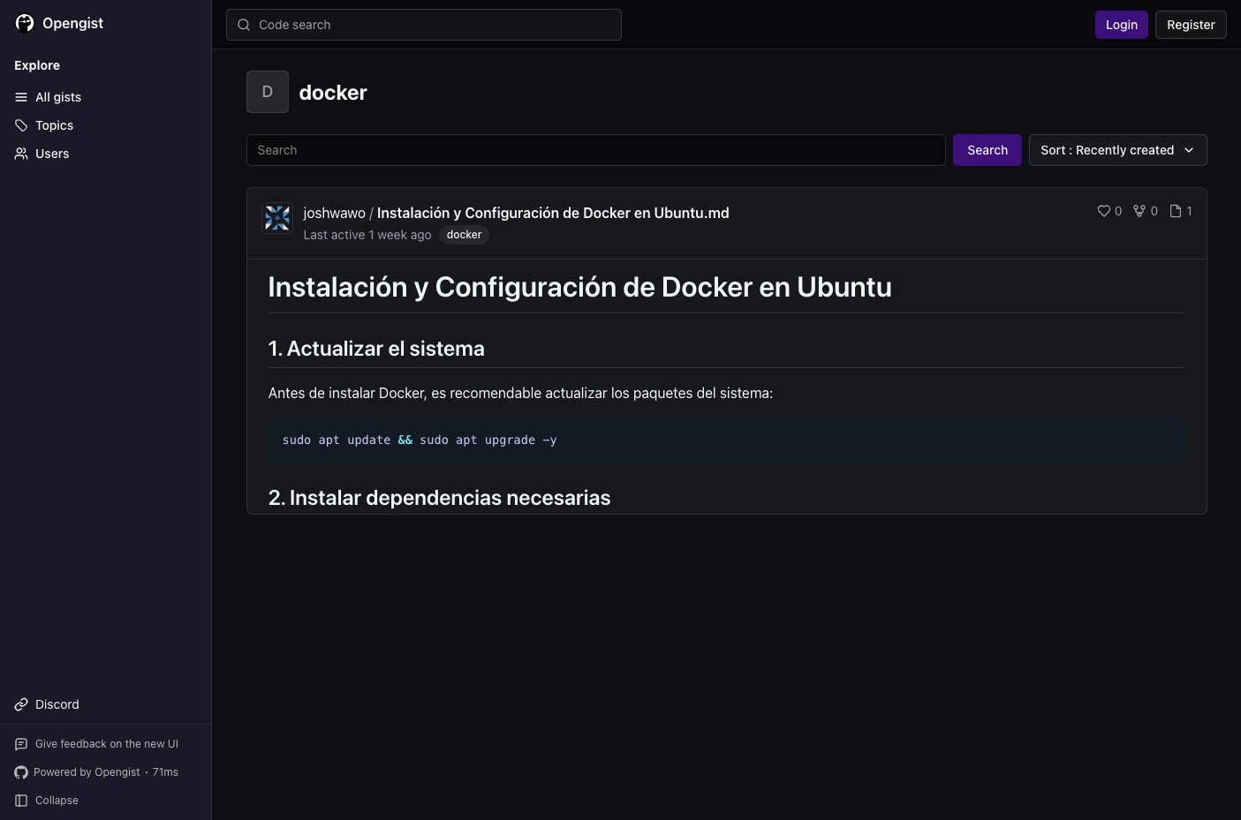
Task: Click the D topic avatar badge
Action: [x=268, y=92]
